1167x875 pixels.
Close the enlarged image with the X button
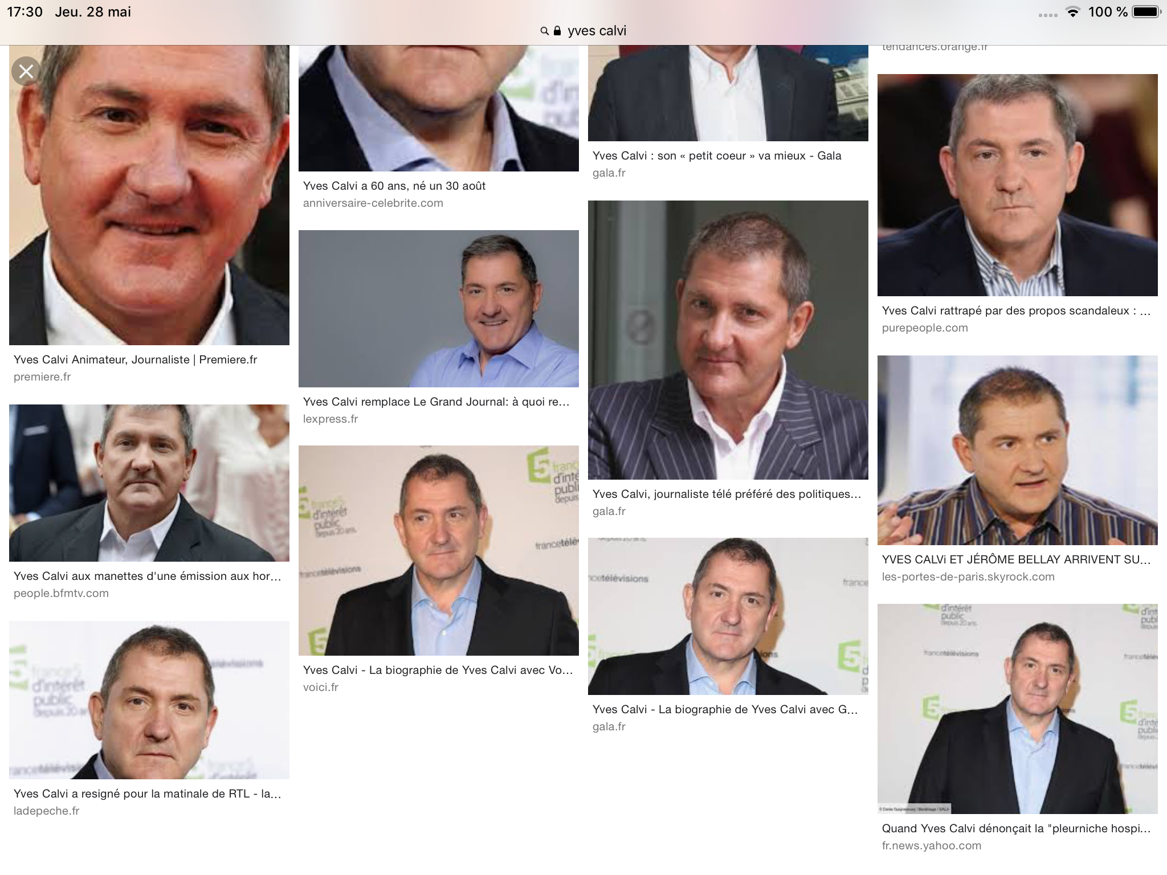26,71
